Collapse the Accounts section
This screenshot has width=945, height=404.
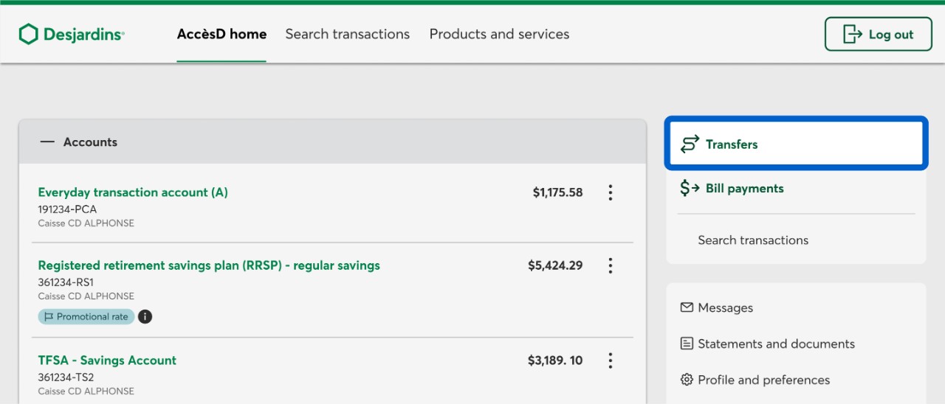tap(47, 142)
